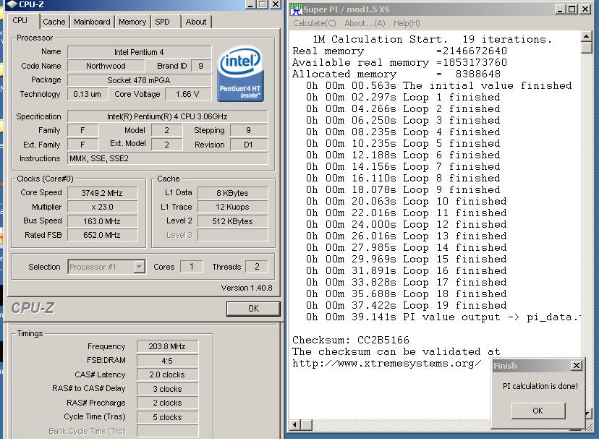The image size is (599, 441).
Task: Click the RAS# Precharge value 2 clocks
Action: (x=167, y=403)
